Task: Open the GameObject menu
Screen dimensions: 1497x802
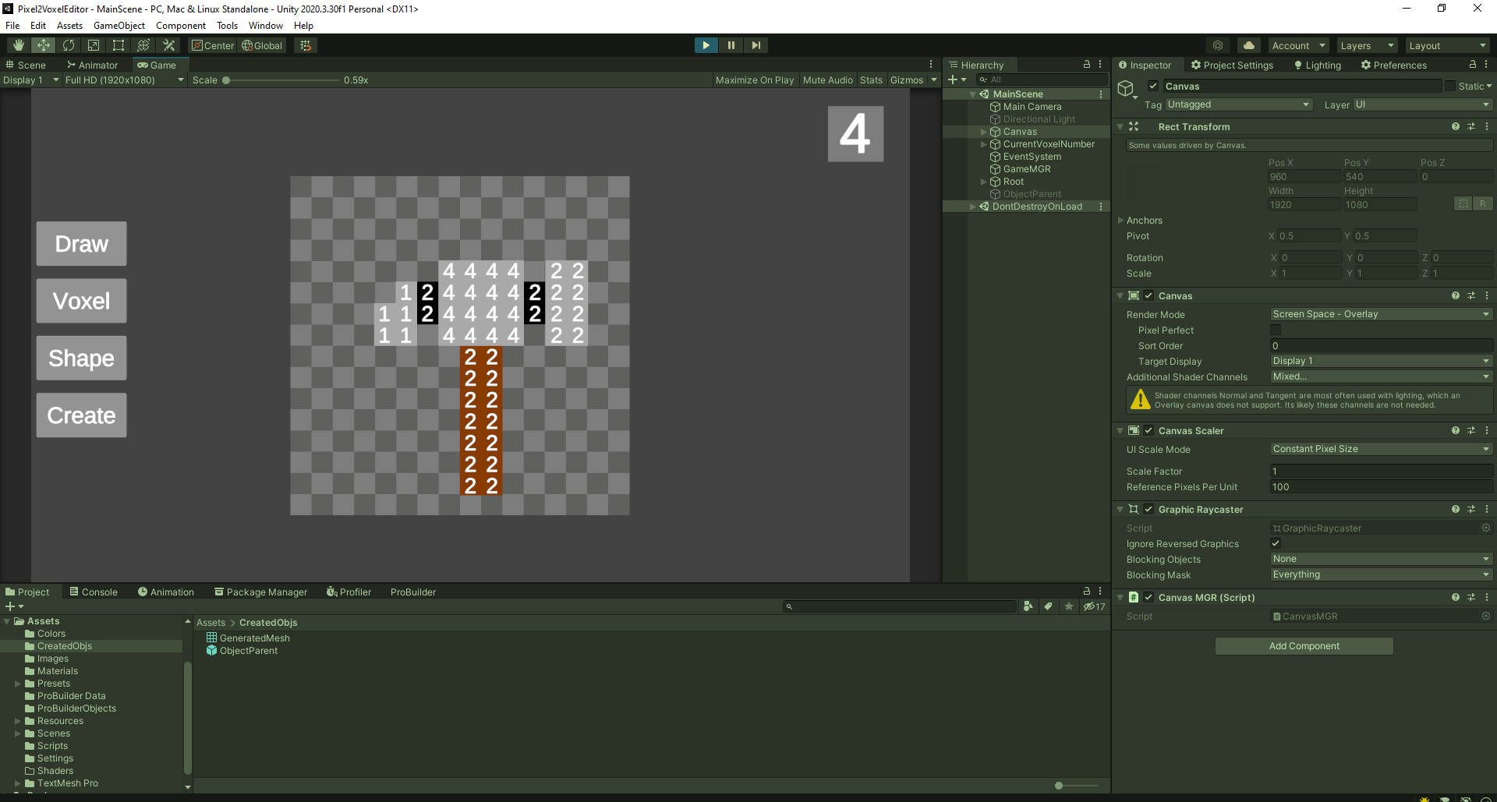Action: tap(119, 26)
